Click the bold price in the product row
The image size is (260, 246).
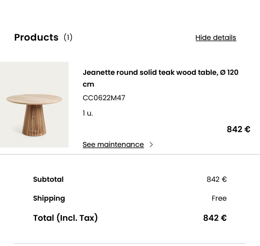tap(238, 130)
